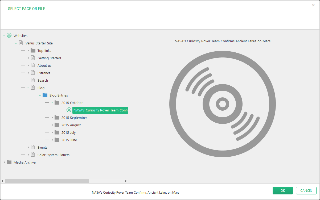This screenshot has width=320, height=200.
Task: Click the Venus Starter Site page icon
Action: click(x=21, y=43)
